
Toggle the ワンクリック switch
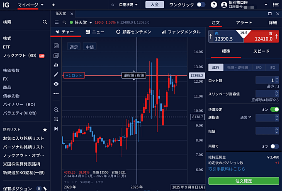201,5
